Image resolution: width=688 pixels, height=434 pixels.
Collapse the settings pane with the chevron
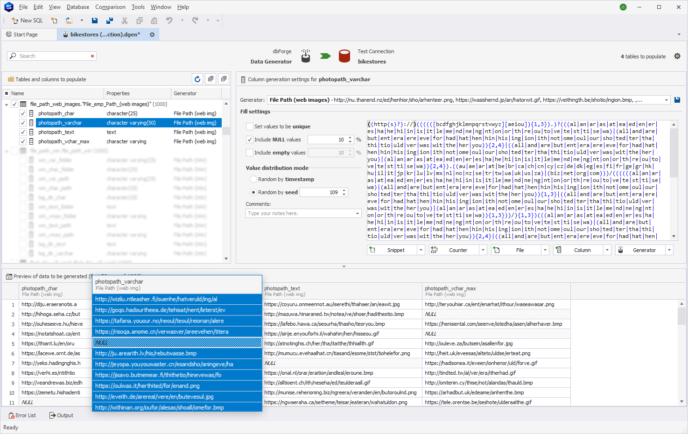(x=344, y=266)
